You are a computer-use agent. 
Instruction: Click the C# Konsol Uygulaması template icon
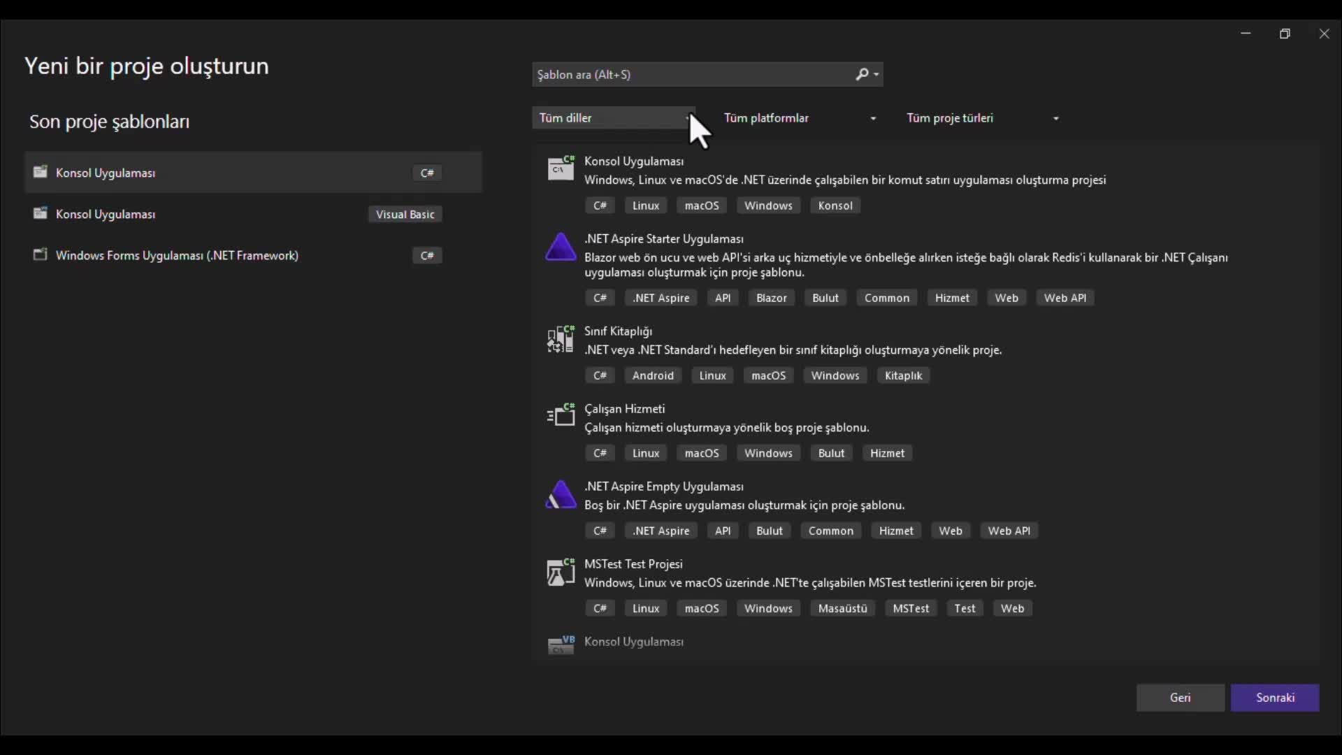[561, 168]
